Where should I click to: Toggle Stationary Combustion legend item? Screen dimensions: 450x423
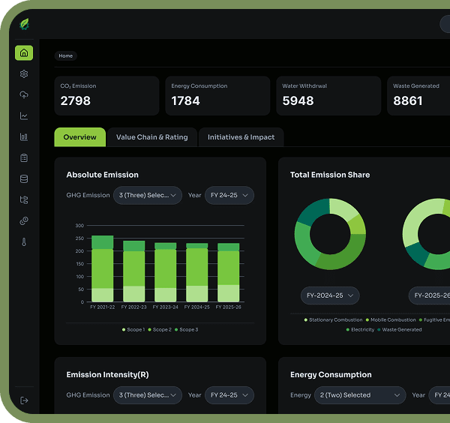click(x=333, y=319)
